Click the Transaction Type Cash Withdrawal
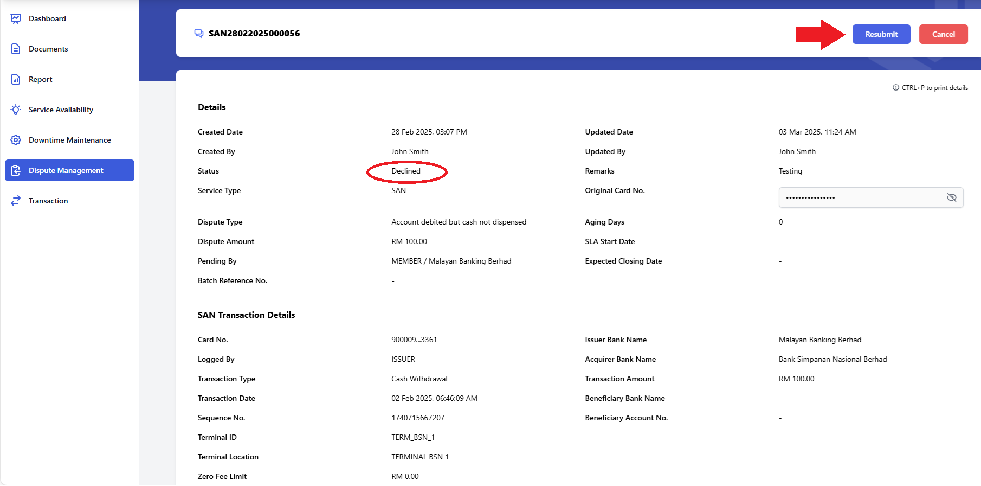Screen dimensions: 981x486 click(419, 379)
